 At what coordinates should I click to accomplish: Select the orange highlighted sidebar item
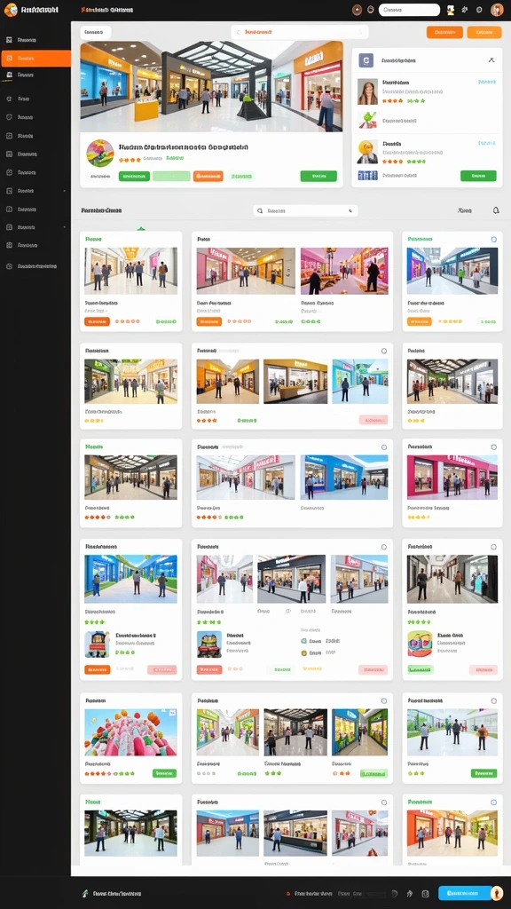click(x=35, y=58)
